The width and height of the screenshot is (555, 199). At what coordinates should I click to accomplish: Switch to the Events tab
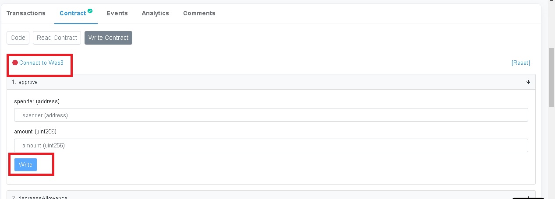point(117,13)
